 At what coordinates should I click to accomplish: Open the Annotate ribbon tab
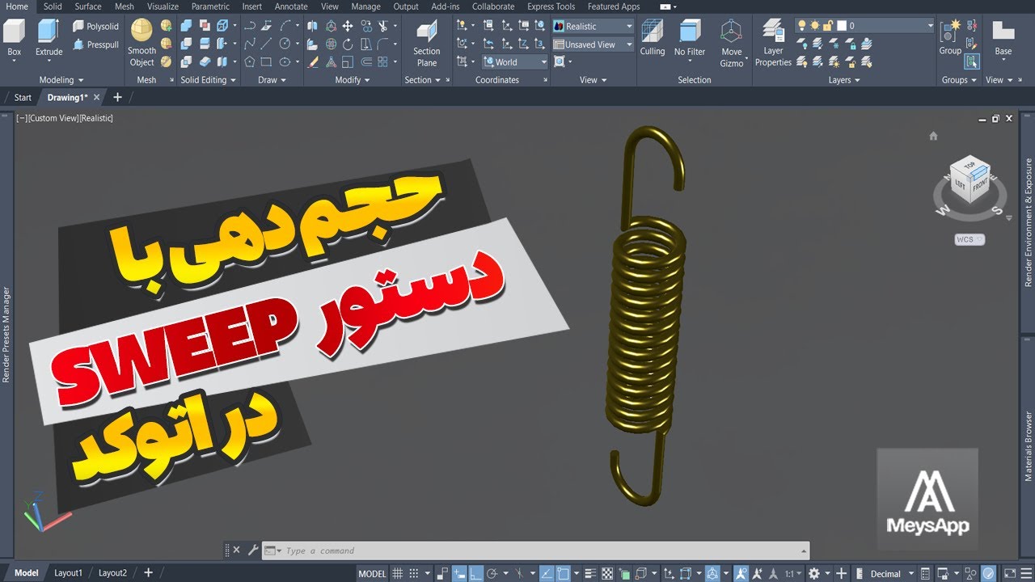(291, 6)
